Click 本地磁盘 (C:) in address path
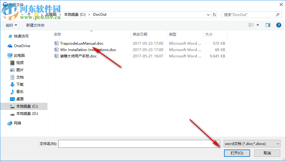 pos(75,14)
